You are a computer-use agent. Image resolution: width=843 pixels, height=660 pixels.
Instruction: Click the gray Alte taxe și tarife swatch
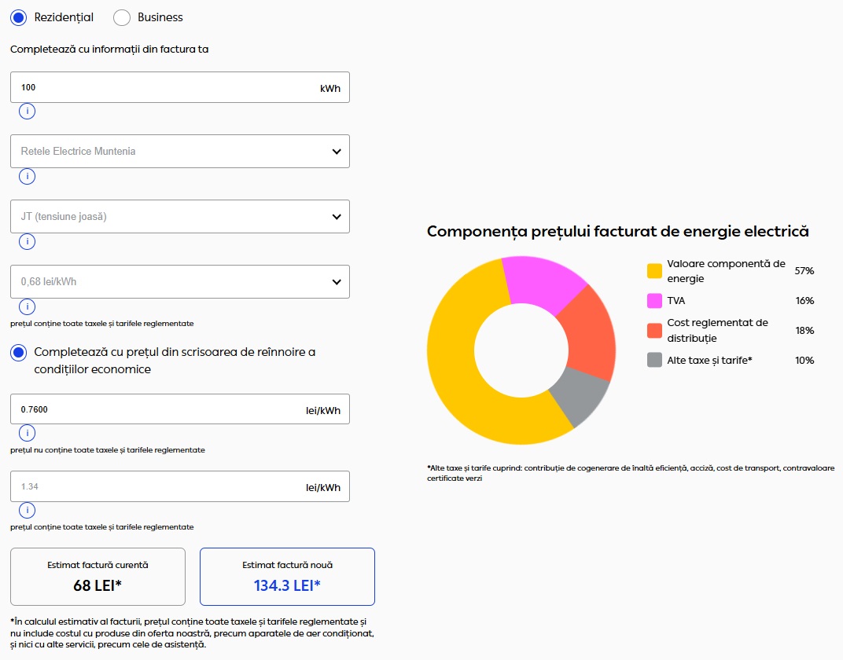(x=654, y=360)
